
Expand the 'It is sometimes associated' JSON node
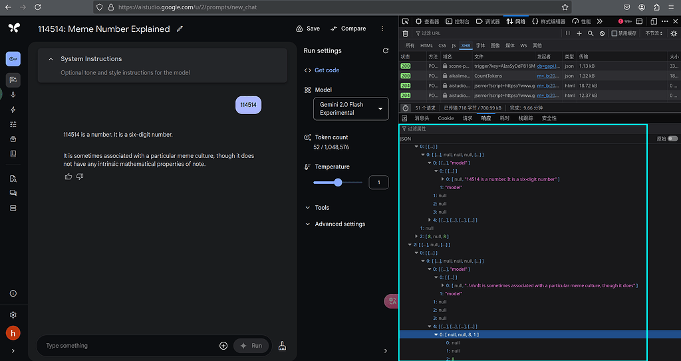point(442,285)
